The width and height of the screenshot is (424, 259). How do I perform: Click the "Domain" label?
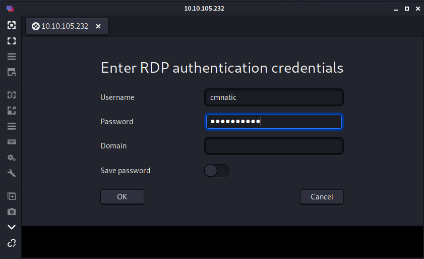coord(113,146)
